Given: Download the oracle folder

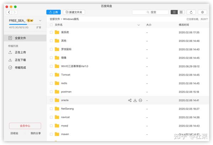Looking at the screenshot, I should (135, 100).
